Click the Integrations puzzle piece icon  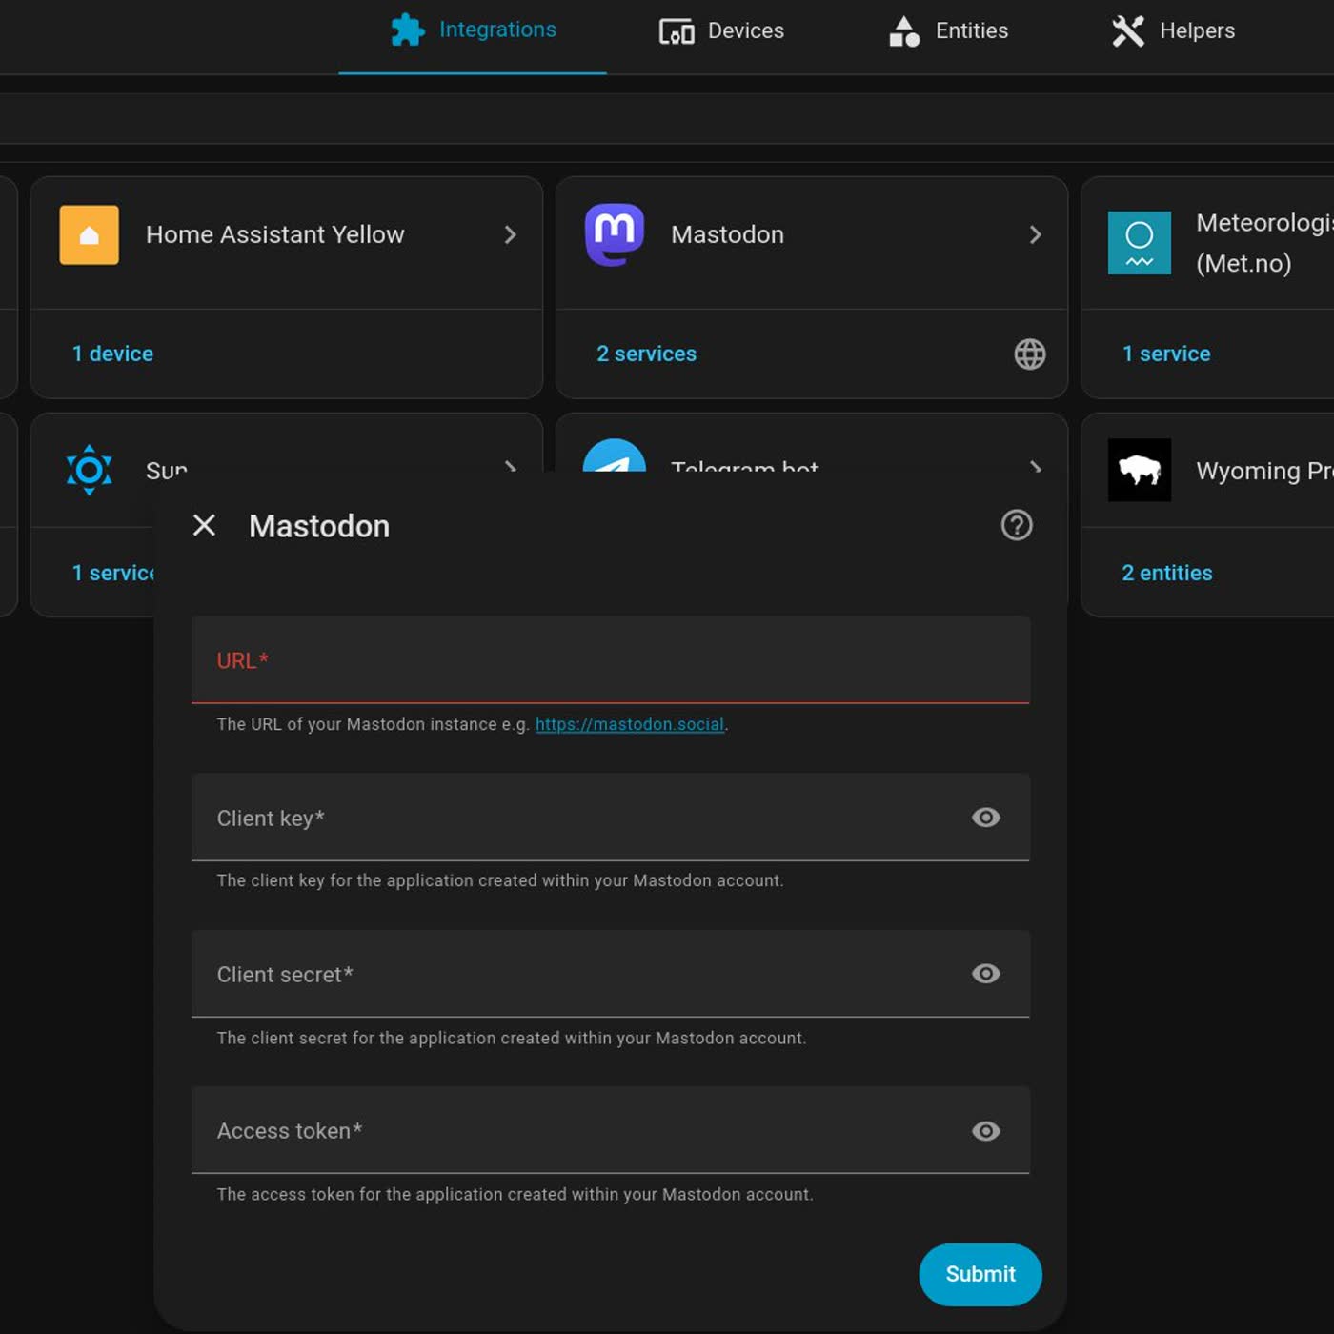pyautogui.click(x=408, y=30)
